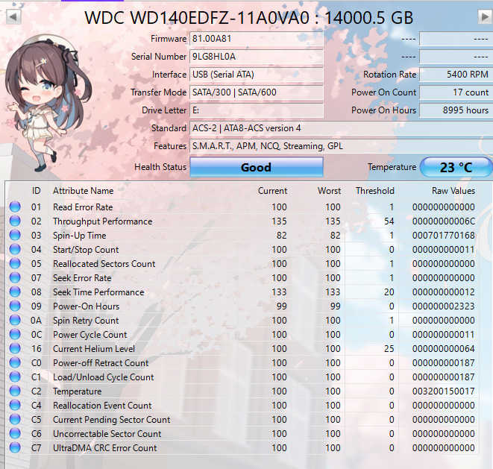The image size is (493, 469).
Task: Click the 23 °C temperature button
Action: [x=456, y=167]
